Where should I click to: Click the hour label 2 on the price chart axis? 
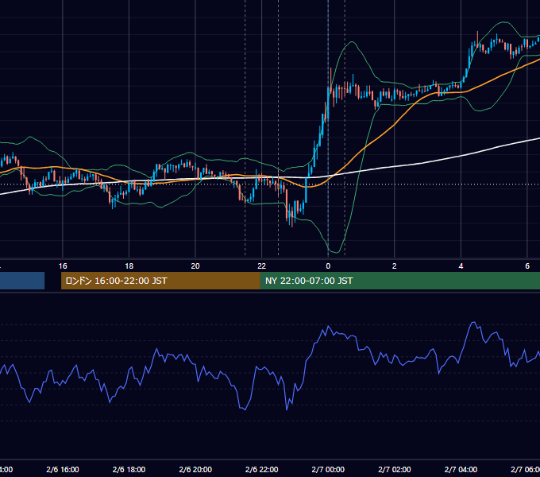(x=395, y=266)
